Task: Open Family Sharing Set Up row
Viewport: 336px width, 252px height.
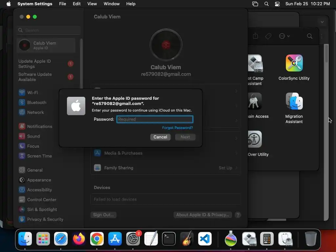Action: click(x=166, y=168)
